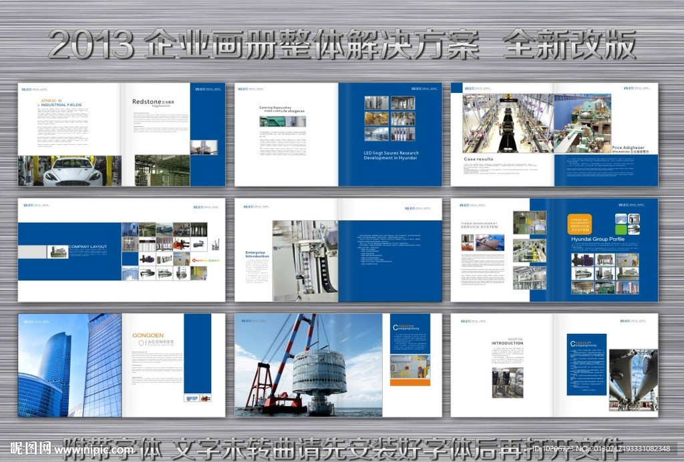The image size is (684, 462).
Task: Open the steel pipeline photo in the last spread
Action: pyautogui.click(x=633, y=380)
